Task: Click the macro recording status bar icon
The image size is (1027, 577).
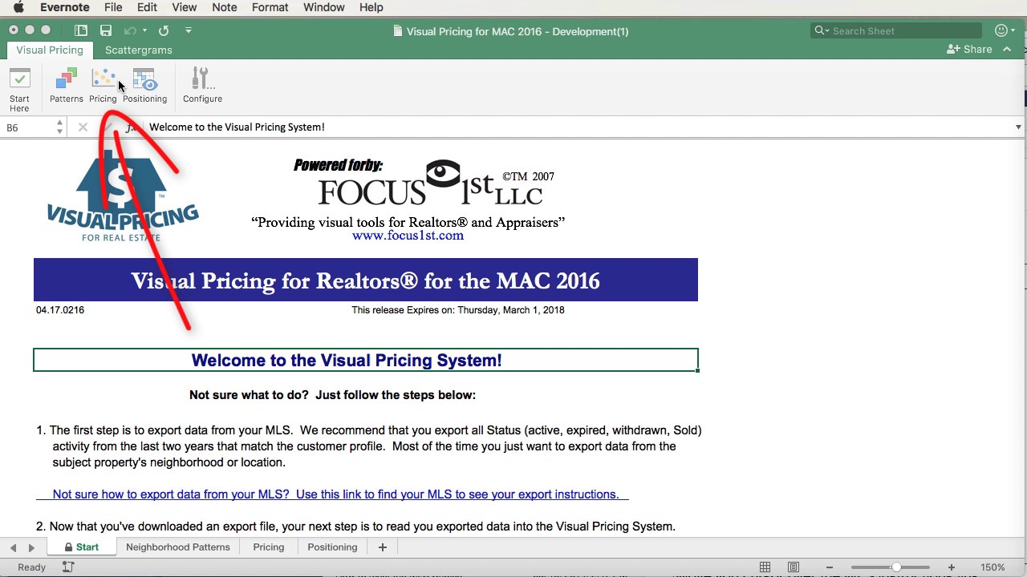Action: pyautogui.click(x=68, y=567)
